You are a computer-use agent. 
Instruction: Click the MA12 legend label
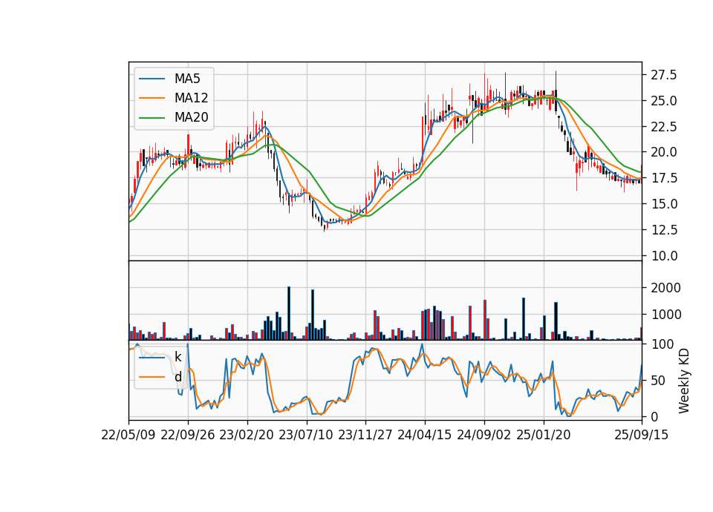[x=191, y=98]
